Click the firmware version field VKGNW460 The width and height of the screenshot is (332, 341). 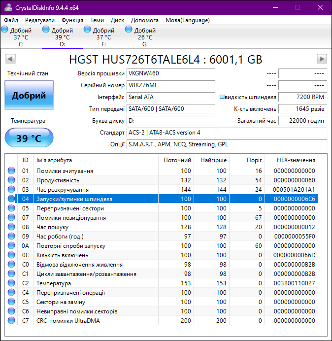click(x=170, y=73)
